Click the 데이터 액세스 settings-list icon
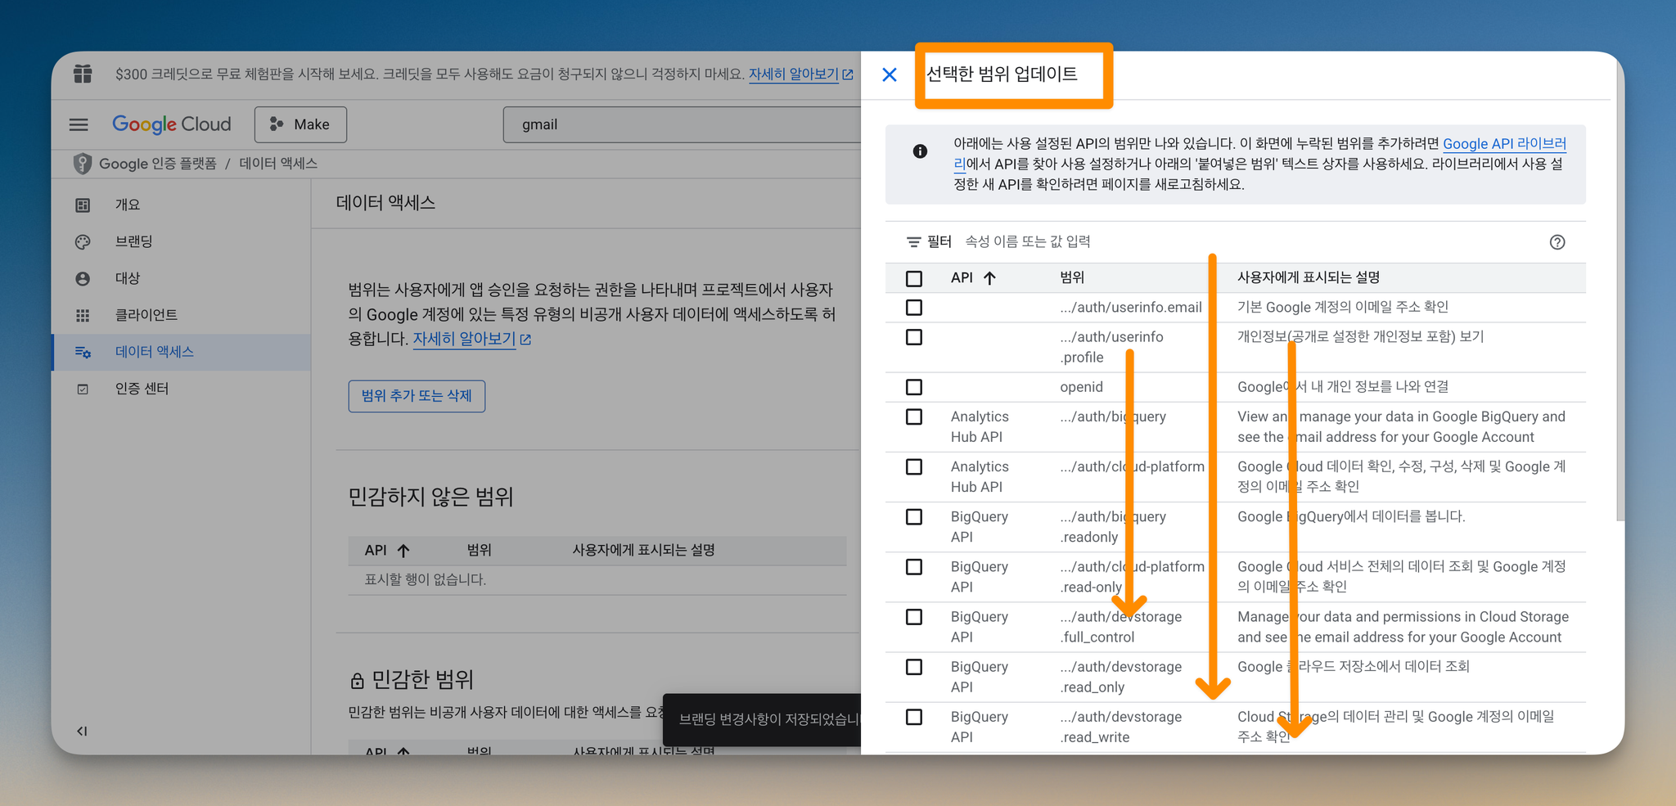The height and width of the screenshot is (806, 1676). (x=83, y=352)
